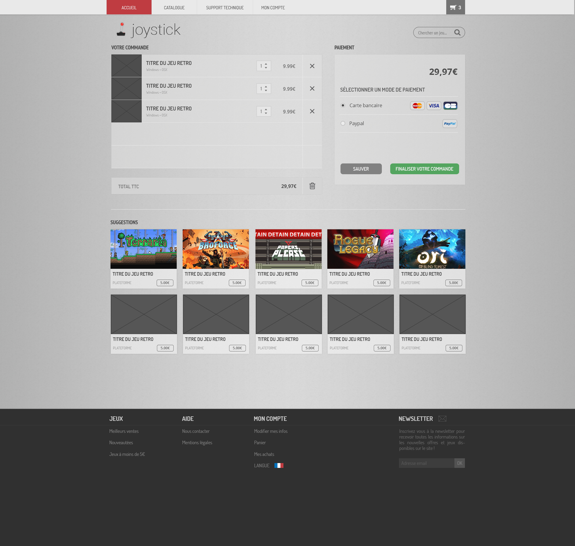Click the search magnifier icon
Image resolution: width=575 pixels, height=546 pixels.
457,32
